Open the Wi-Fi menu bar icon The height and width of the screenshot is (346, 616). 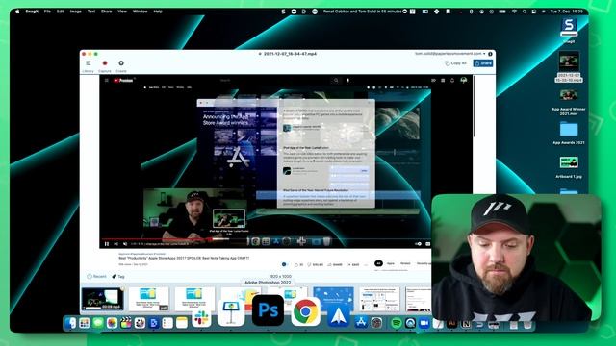pos(514,12)
